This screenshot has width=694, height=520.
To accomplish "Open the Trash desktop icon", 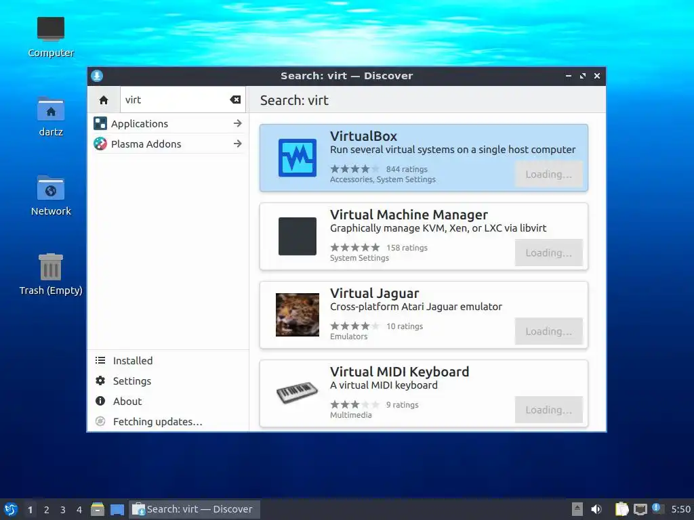I will pos(51,275).
